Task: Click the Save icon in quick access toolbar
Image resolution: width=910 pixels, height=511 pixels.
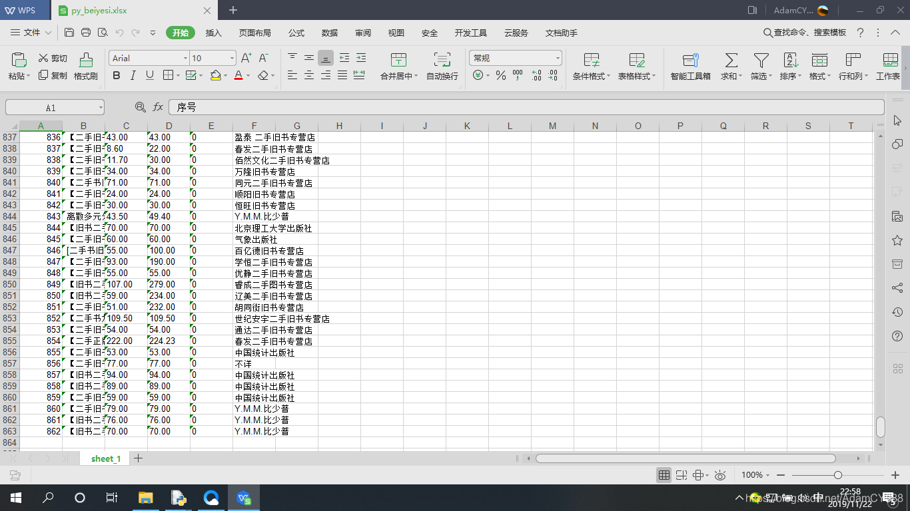Action: pos(69,33)
